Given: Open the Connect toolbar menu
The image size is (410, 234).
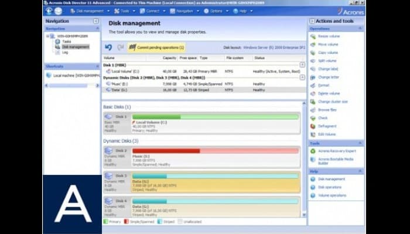Looking at the screenshot, I should tap(153, 11).
